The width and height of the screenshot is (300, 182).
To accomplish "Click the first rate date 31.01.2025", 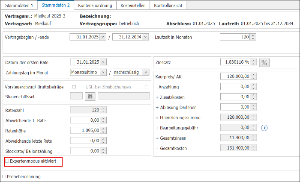I will click(85, 62).
